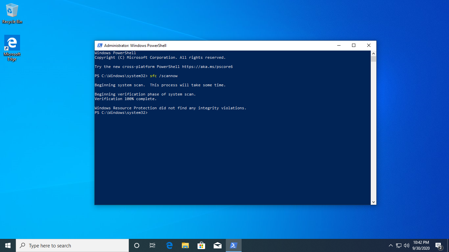Viewport: 449px width, 252px height.
Task: Click the PowerShell icon in the title bar
Action: [99, 45]
